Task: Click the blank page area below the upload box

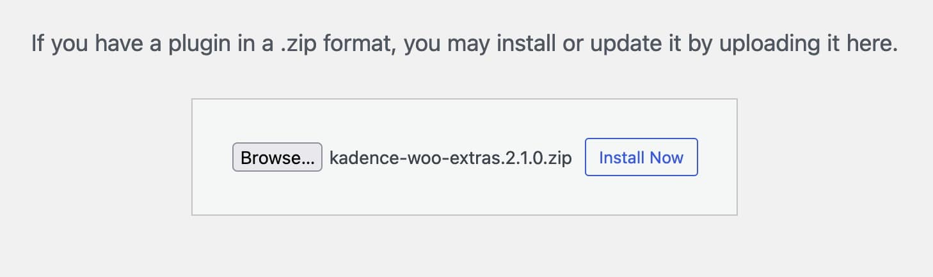Action: coord(464,249)
